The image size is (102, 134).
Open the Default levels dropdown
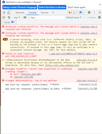tap(74, 18)
